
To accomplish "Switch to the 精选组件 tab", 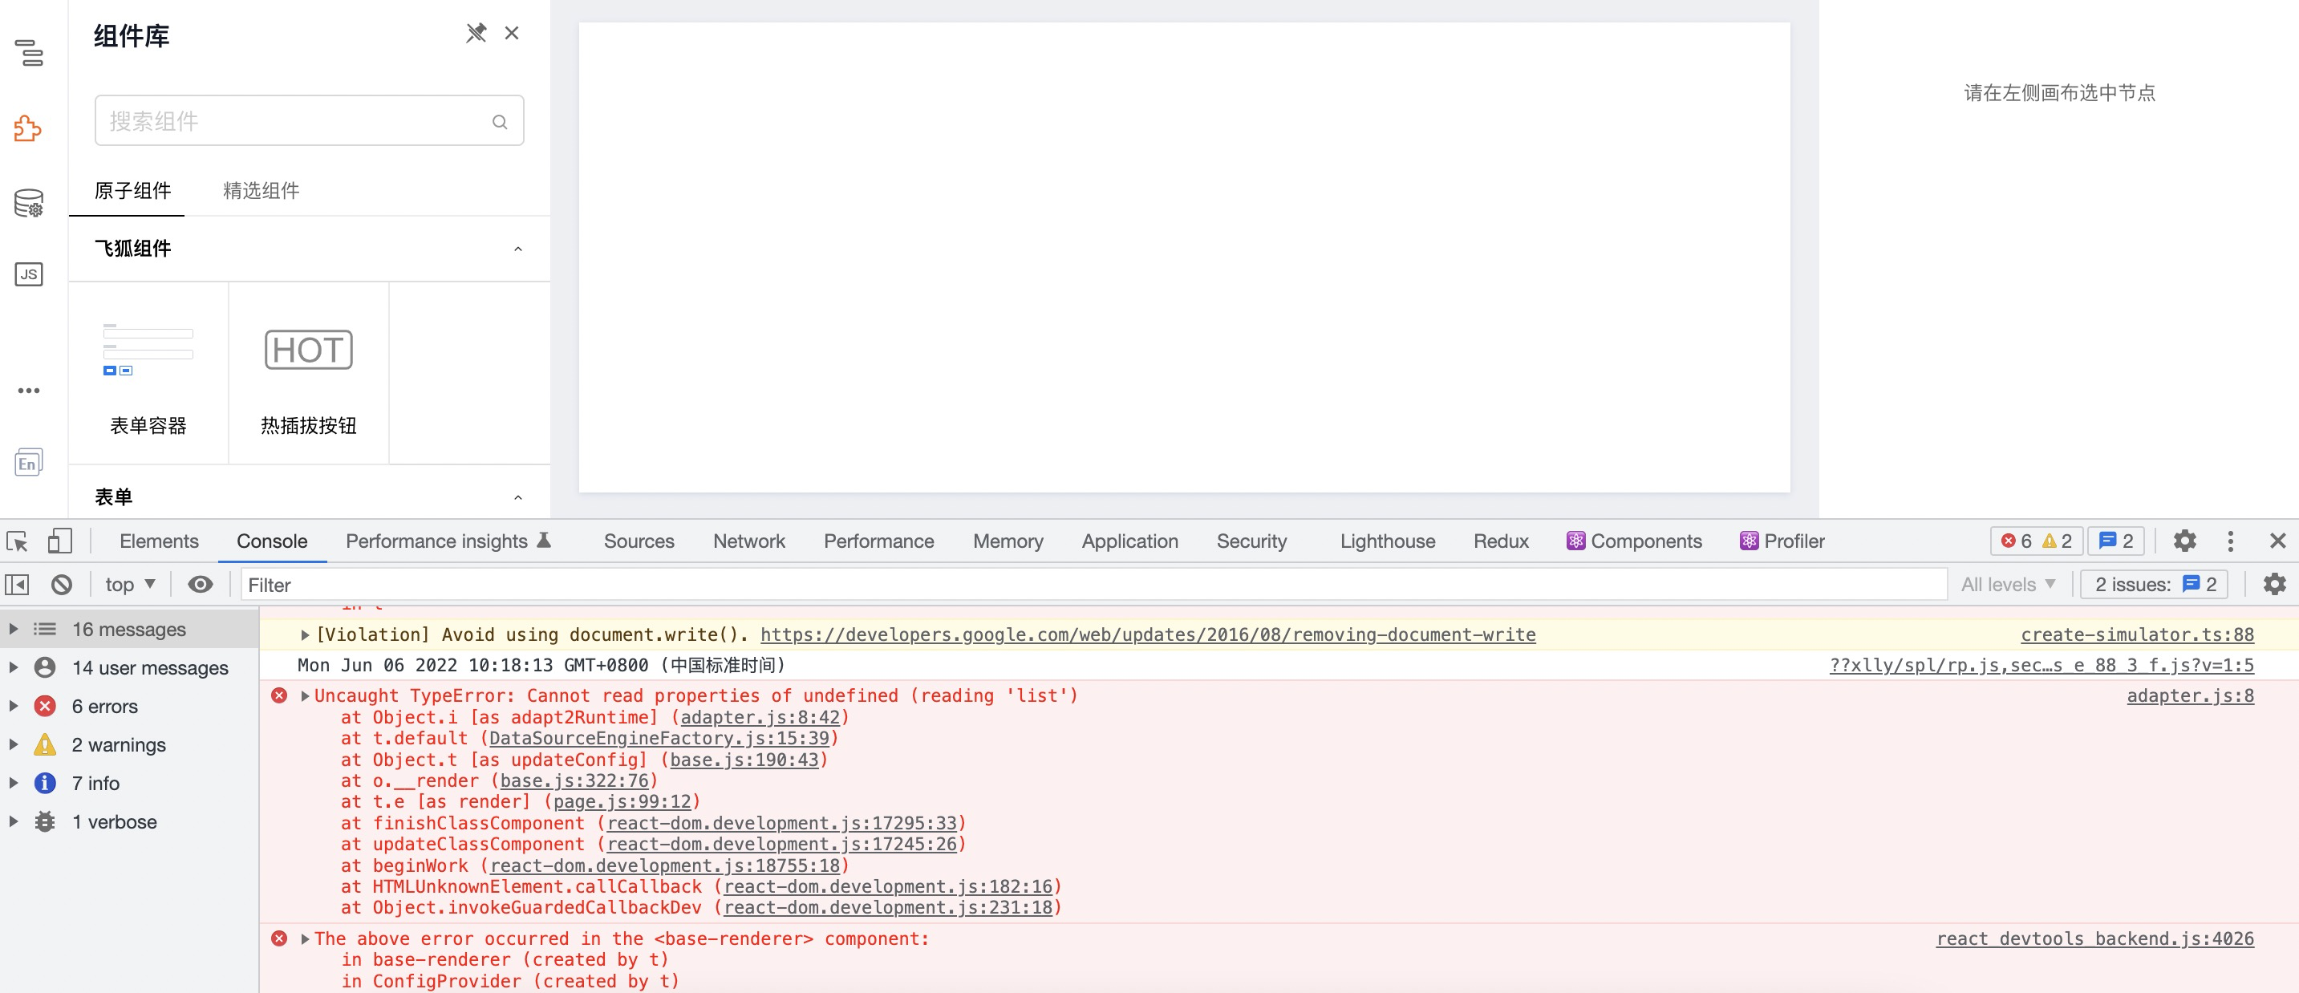I will (262, 190).
